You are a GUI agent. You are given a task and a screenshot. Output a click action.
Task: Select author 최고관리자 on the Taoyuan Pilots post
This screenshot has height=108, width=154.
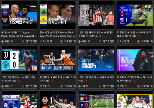(31, 41)
